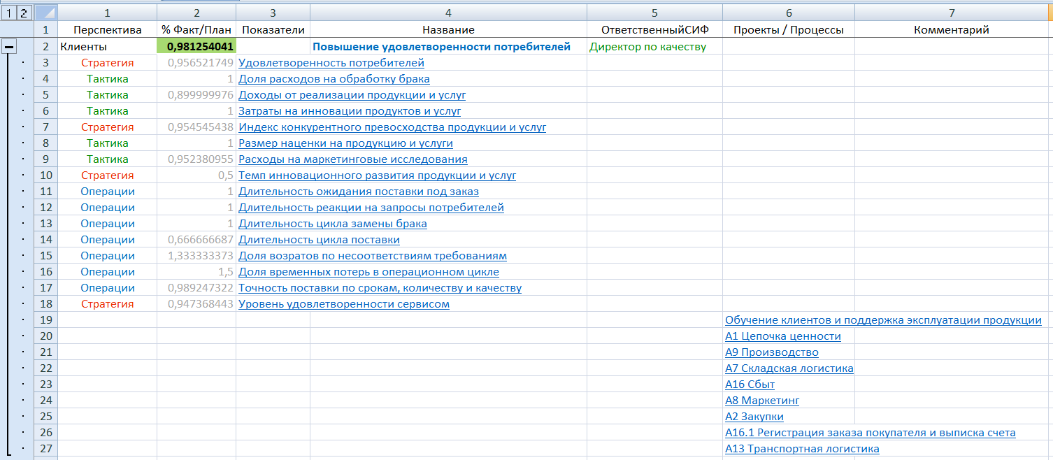Follow the 'A9 Производство' hyperlink
1053x460 pixels.
[x=771, y=352]
